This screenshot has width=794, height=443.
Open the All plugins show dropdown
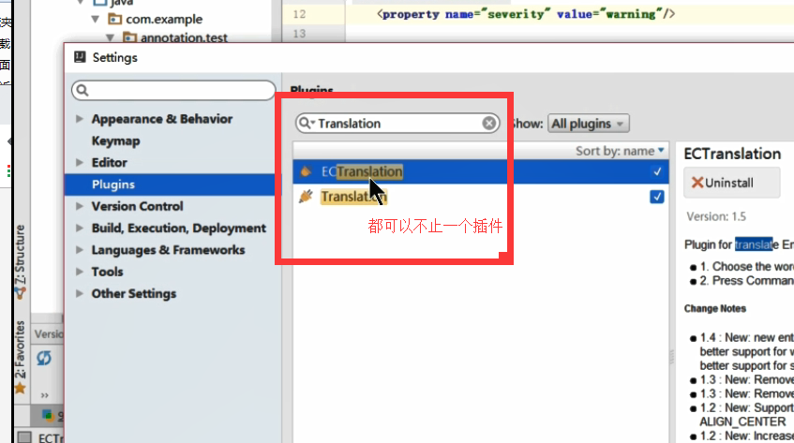click(589, 124)
